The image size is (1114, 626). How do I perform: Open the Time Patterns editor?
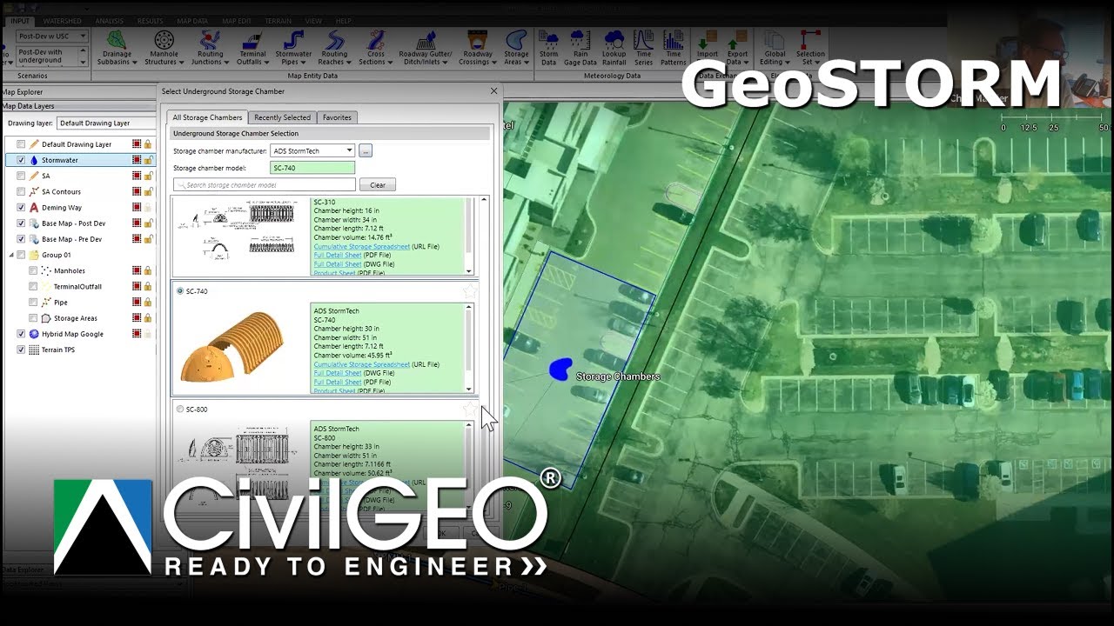[673, 48]
